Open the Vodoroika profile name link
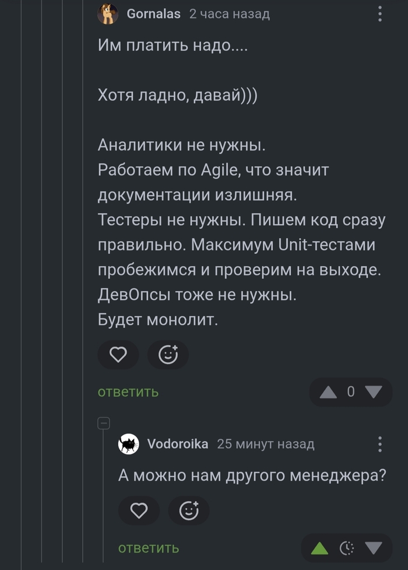Screen dimensions: 408x570 click(178, 444)
